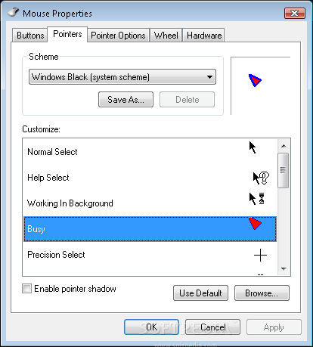Open the Browse... pointer file dialog

point(262,293)
